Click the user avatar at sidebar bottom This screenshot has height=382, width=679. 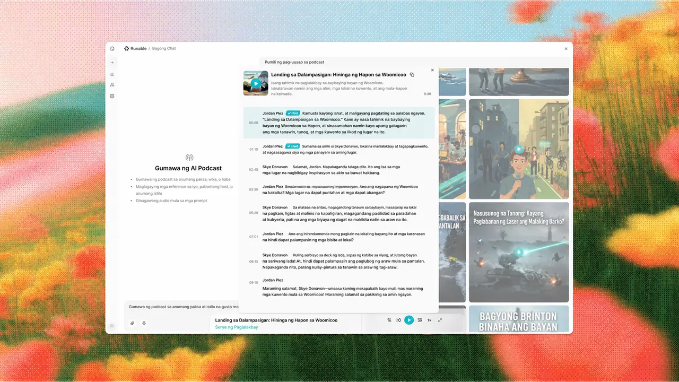tap(112, 326)
